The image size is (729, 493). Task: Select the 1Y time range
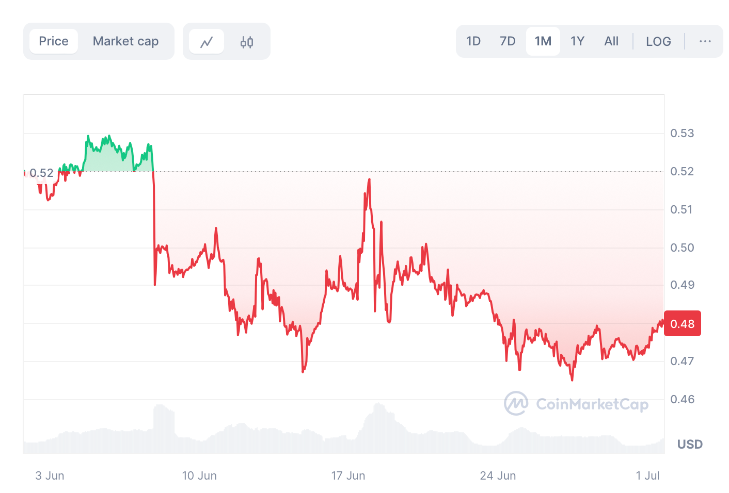(577, 41)
